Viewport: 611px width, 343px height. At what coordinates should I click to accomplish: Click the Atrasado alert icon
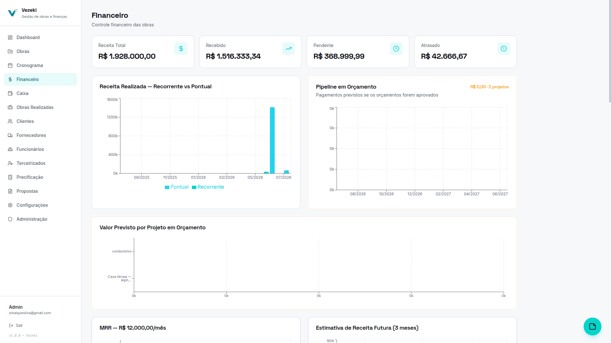point(504,49)
